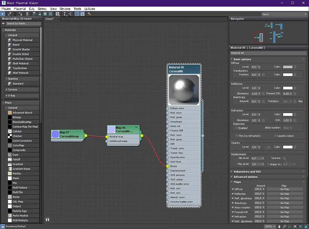309x229 pixels.
Task: Enable Caustics (slow) checkbox
Action: click(x=275, y=136)
